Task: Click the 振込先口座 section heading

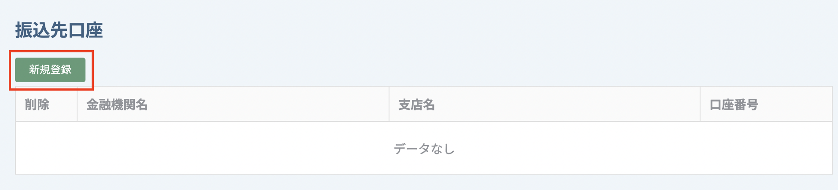Action: [59, 30]
